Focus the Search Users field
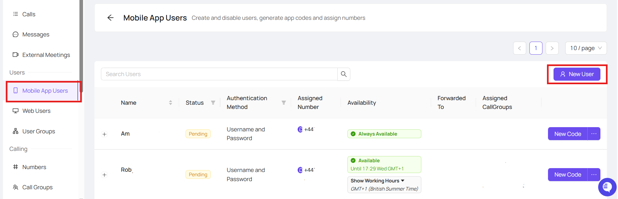This screenshot has height=199, width=618. pos(219,74)
